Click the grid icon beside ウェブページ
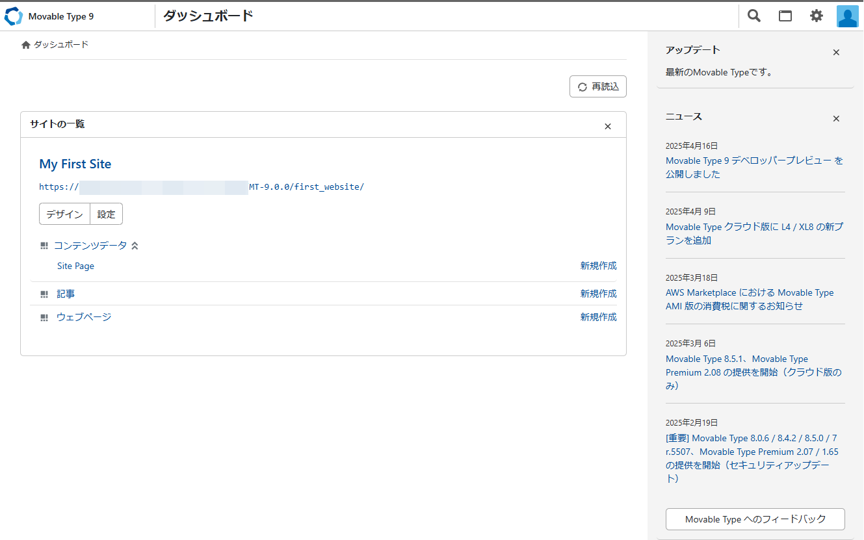 coord(44,318)
